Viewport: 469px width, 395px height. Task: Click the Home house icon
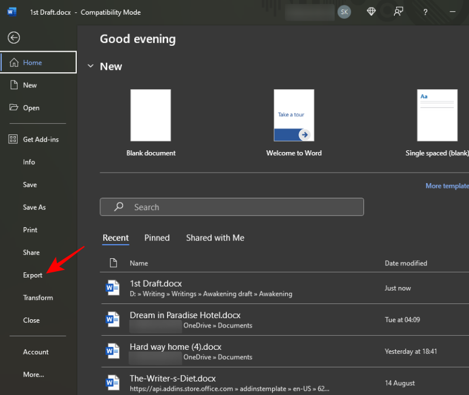13,62
